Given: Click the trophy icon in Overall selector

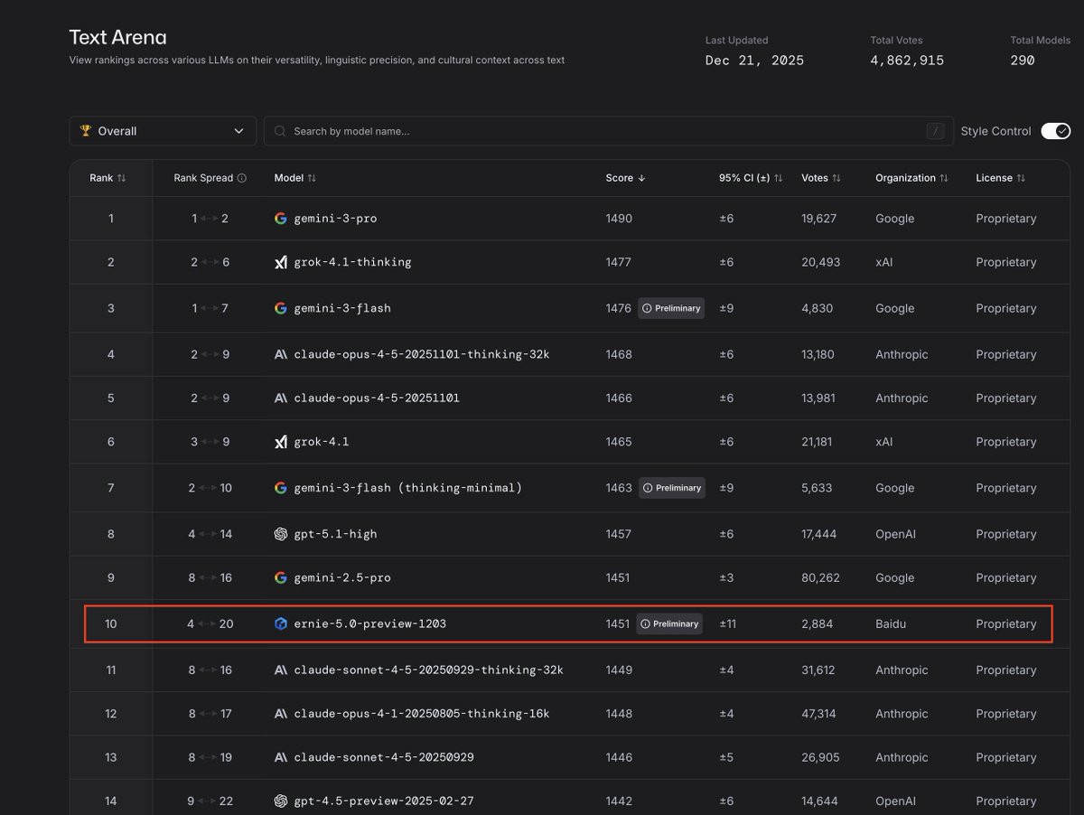Looking at the screenshot, I should 86,131.
